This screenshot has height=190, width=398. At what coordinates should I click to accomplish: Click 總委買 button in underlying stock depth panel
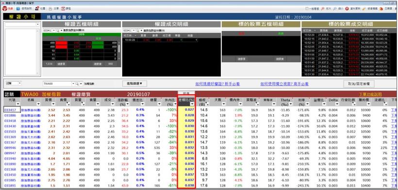click(241, 59)
